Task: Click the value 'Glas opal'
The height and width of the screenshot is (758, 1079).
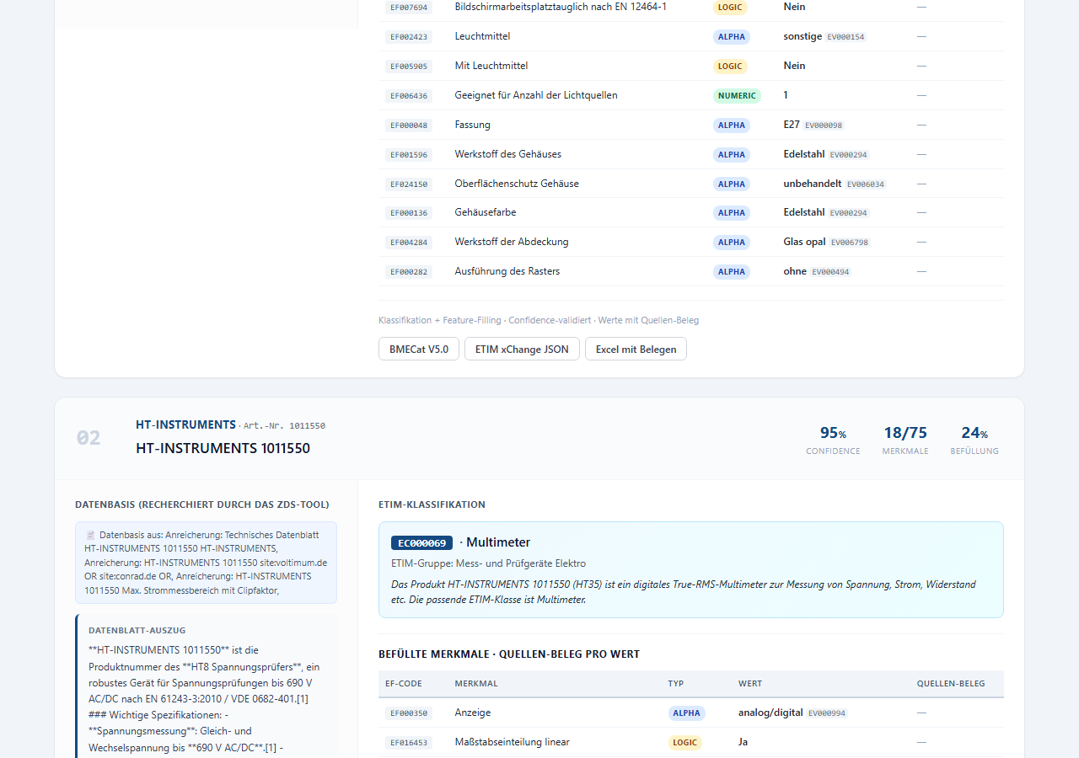Action: [804, 242]
